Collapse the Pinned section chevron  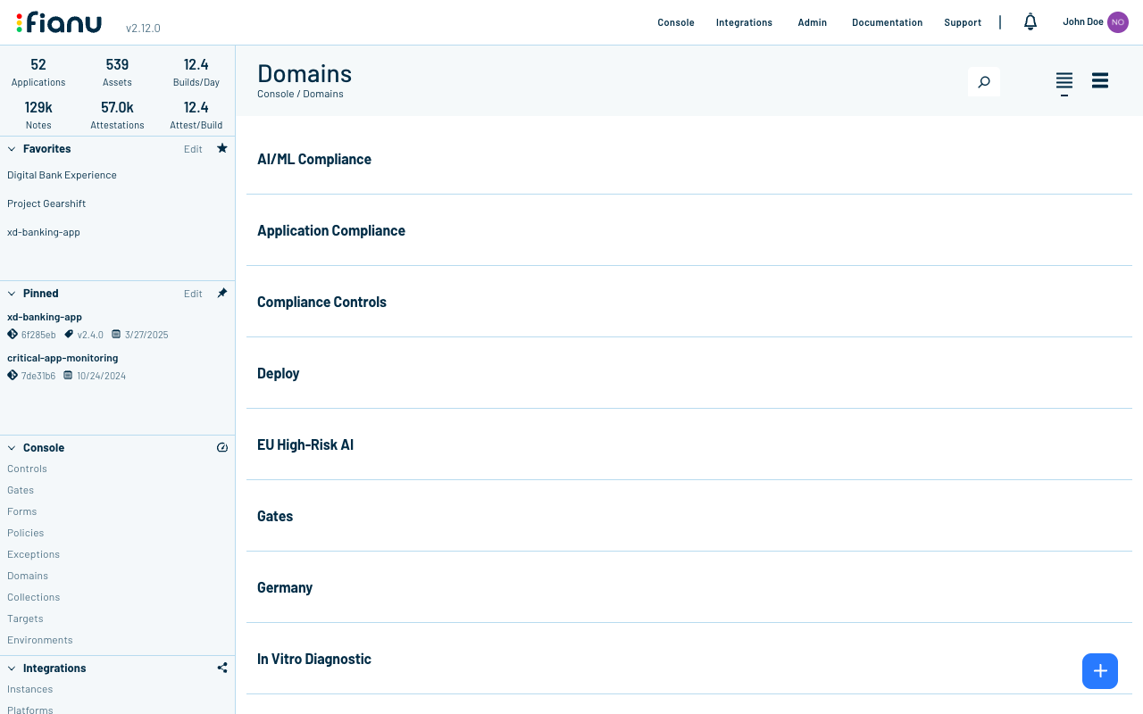point(12,294)
